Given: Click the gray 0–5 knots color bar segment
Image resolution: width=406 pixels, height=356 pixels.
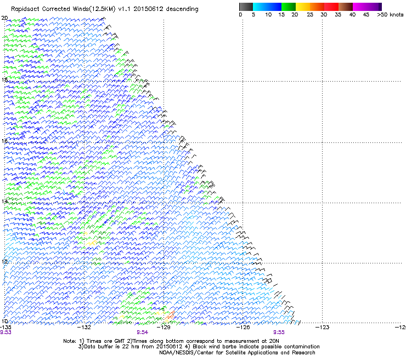Looking at the screenshot, I should point(246,7).
